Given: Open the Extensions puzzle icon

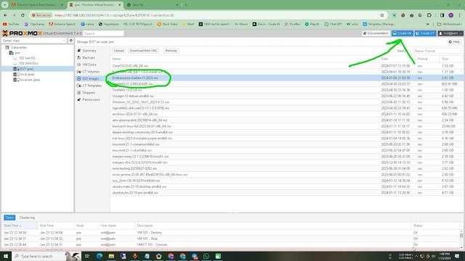Looking at the screenshot, I should [429, 15].
